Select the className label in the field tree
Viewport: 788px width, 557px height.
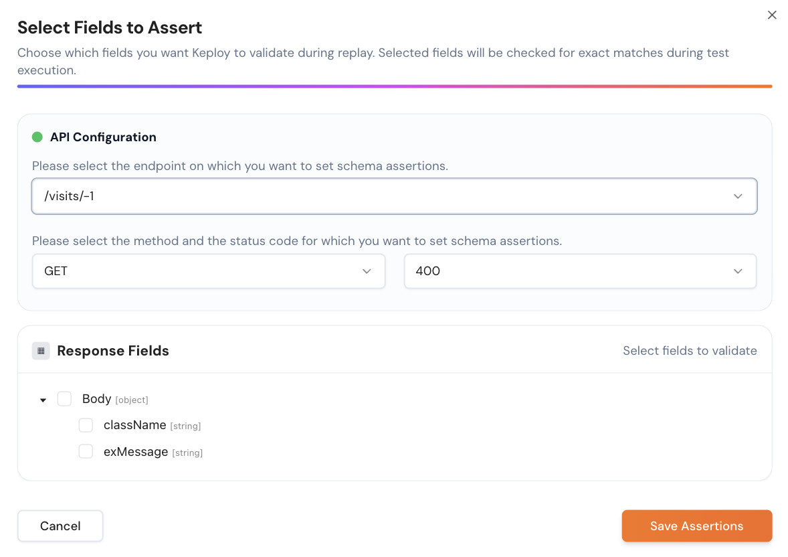pos(134,425)
